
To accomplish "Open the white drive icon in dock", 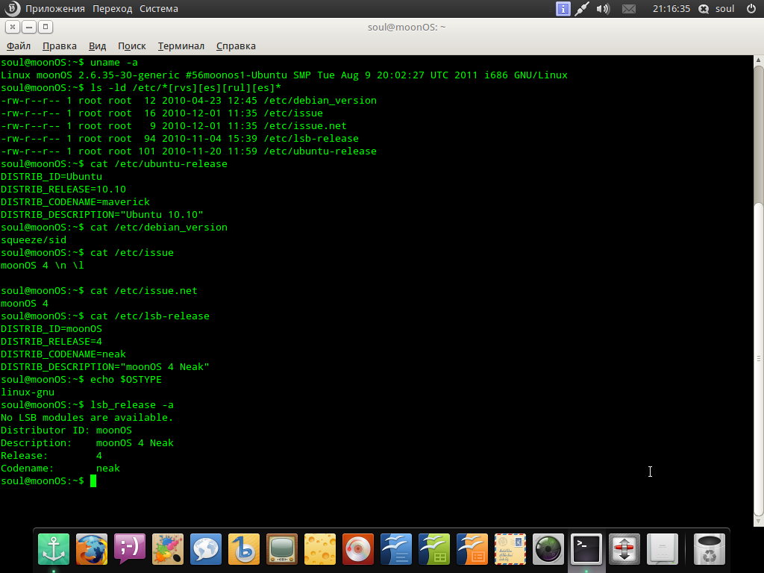I will point(662,549).
